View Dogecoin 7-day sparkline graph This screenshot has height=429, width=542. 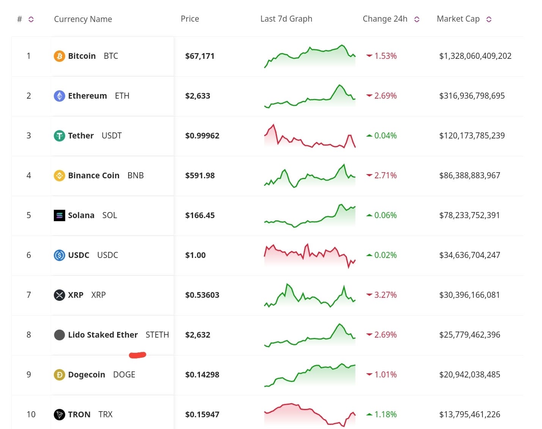(x=309, y=375)
